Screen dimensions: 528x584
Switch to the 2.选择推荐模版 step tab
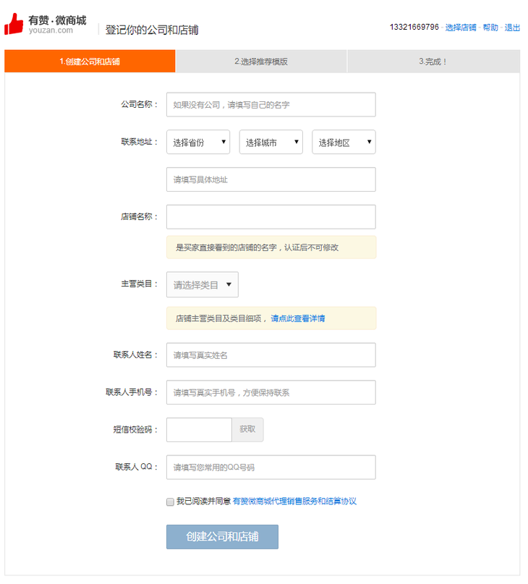pyautogui.click(x=261, y=62)
